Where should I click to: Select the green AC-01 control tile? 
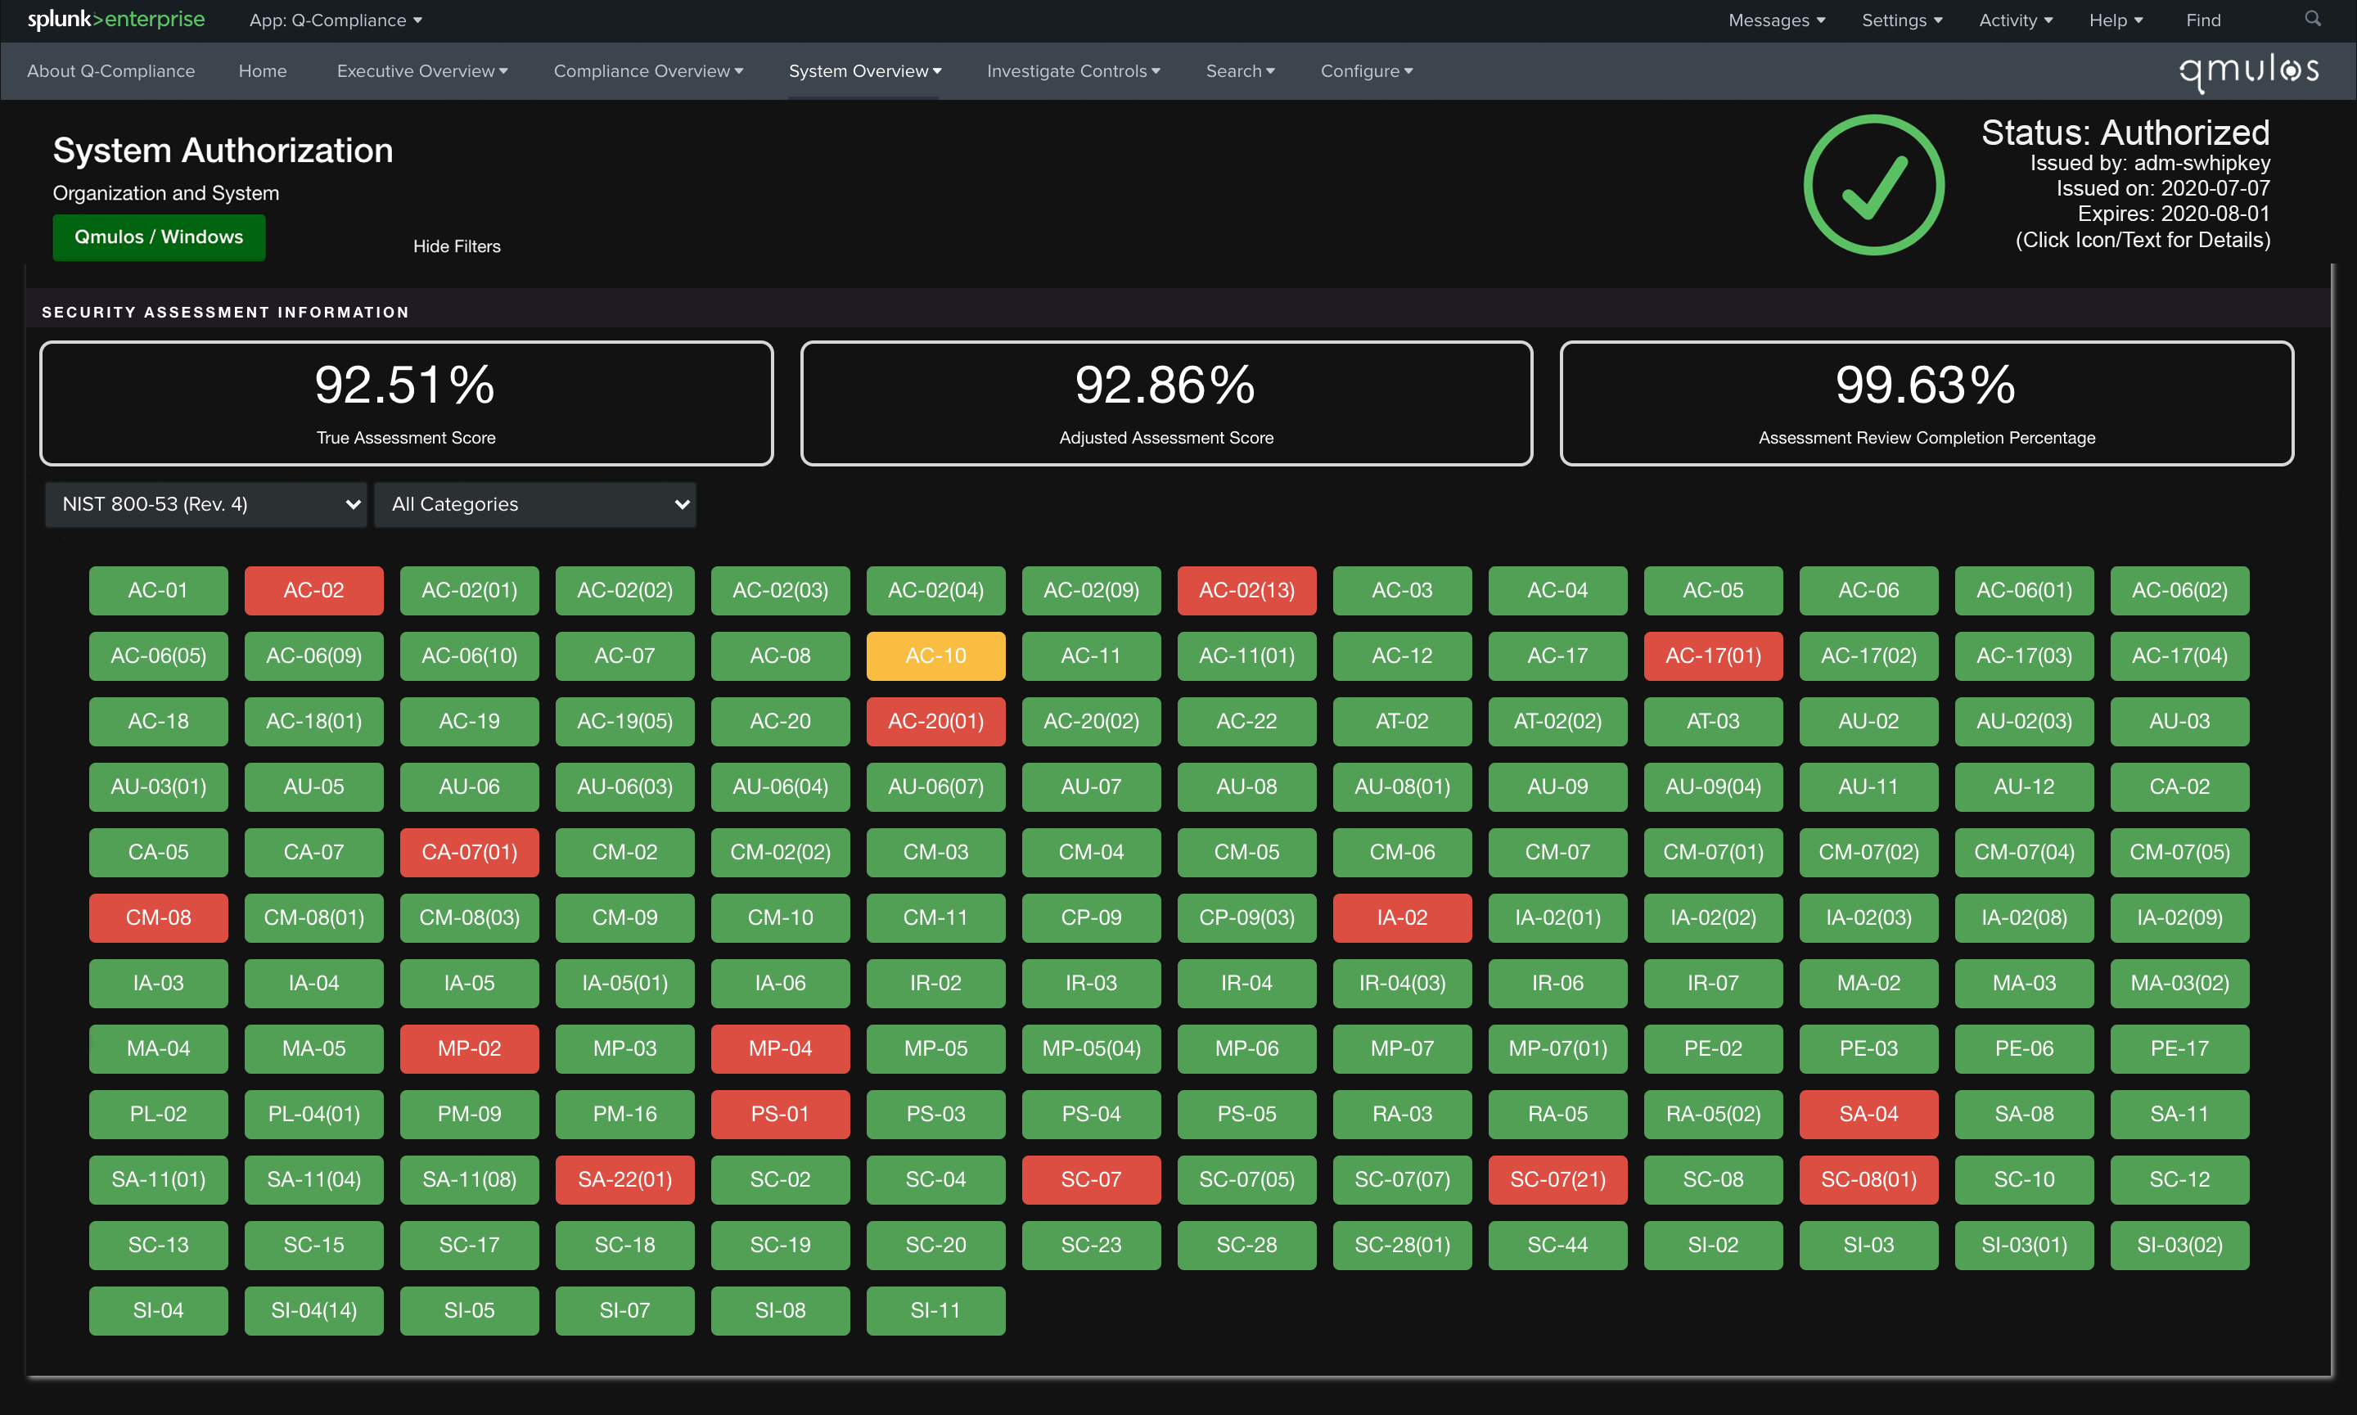[x=158, y=590]
